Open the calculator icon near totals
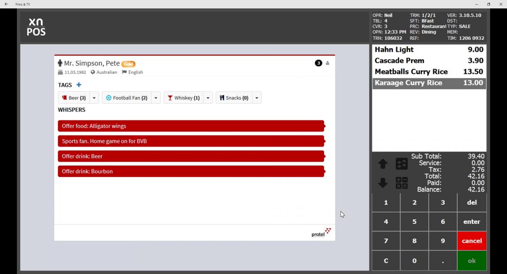Screen dimensions: 507x274 click(401, 183)
